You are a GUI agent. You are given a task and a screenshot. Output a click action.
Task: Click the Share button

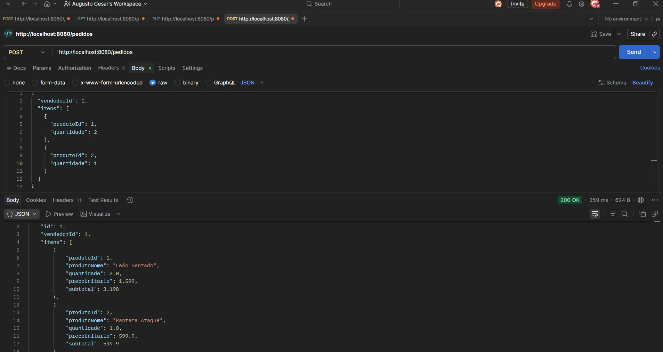coord(638,34)
